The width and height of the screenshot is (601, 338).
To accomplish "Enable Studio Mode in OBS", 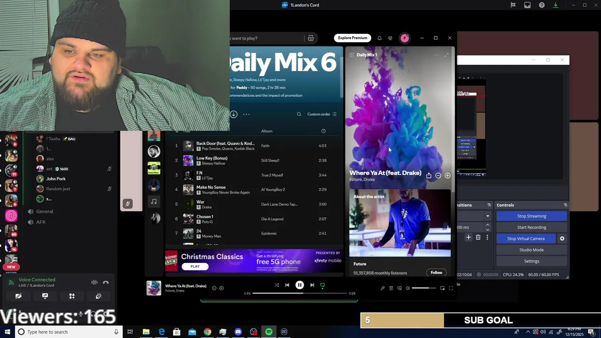I will (532, 250).
